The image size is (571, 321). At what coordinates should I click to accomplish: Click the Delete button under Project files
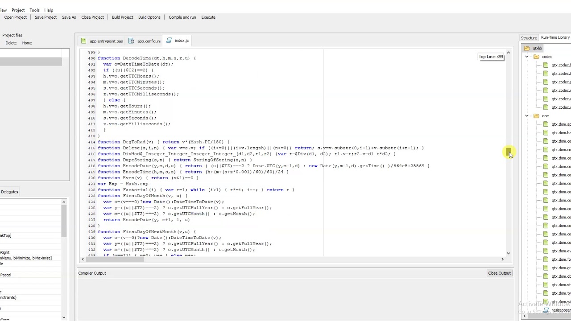coord(11,43)
